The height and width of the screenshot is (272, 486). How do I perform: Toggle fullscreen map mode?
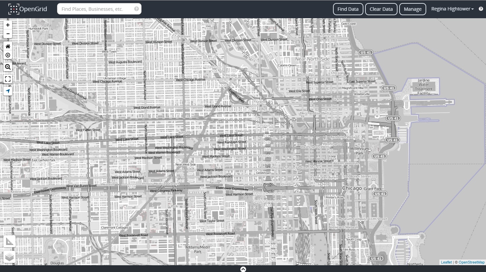(8, 79)
